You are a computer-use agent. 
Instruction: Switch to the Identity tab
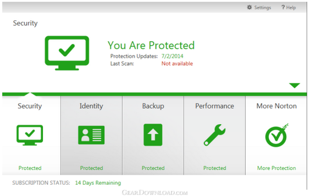point(91,106)
